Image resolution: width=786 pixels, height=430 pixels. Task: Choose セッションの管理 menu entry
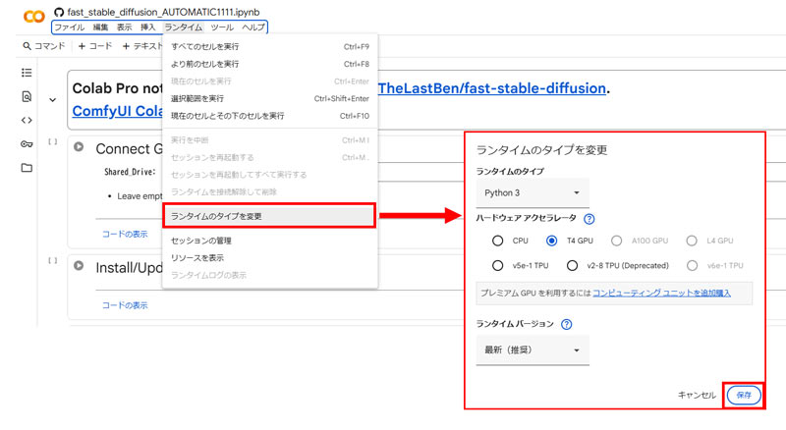[269, 241]
